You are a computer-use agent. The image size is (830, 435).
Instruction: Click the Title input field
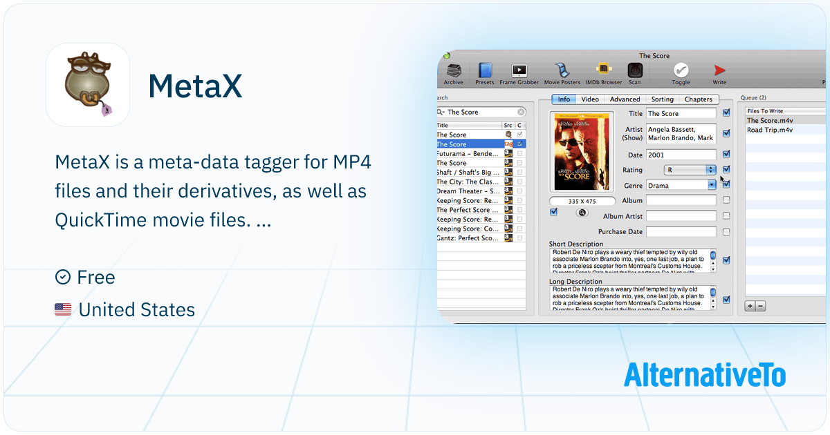[681, 113]
